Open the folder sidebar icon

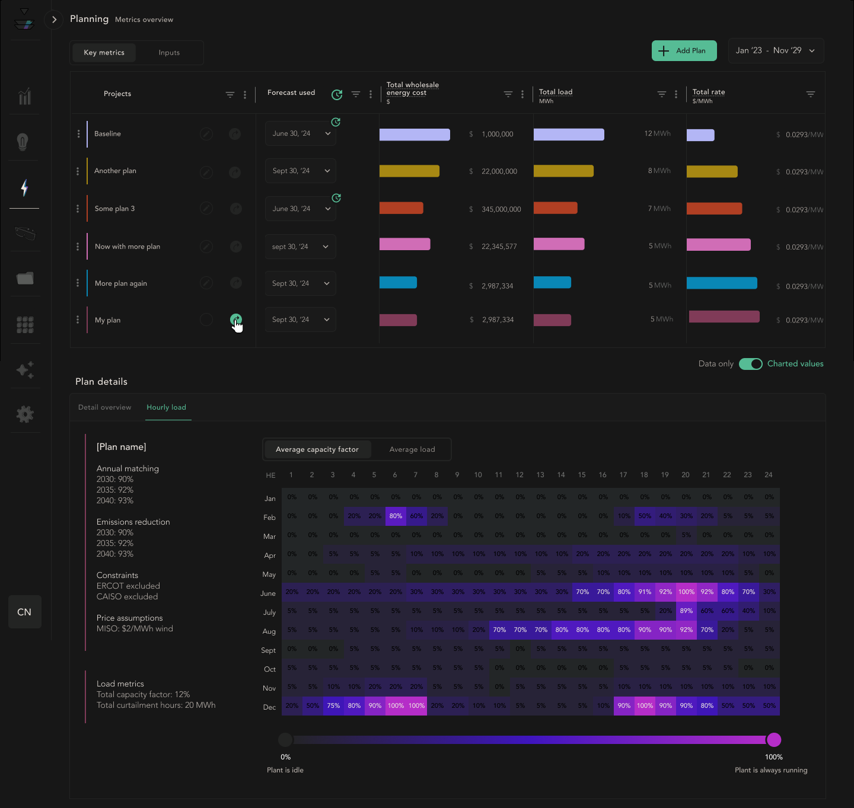25,278
